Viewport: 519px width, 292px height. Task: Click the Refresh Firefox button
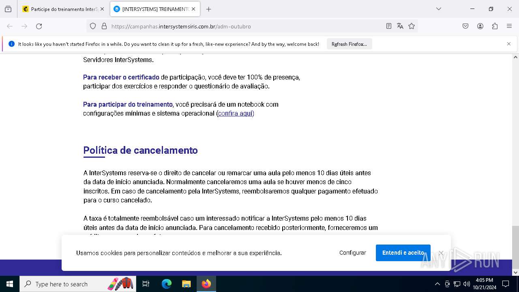pyautogui.click(x=349, y=44)
